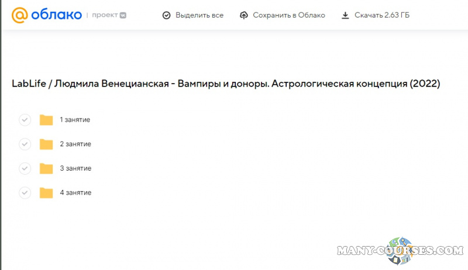Open the folder icon for 3 занятие
The width and height of the screenshot is (468, 270).
[x=46, y=168]
